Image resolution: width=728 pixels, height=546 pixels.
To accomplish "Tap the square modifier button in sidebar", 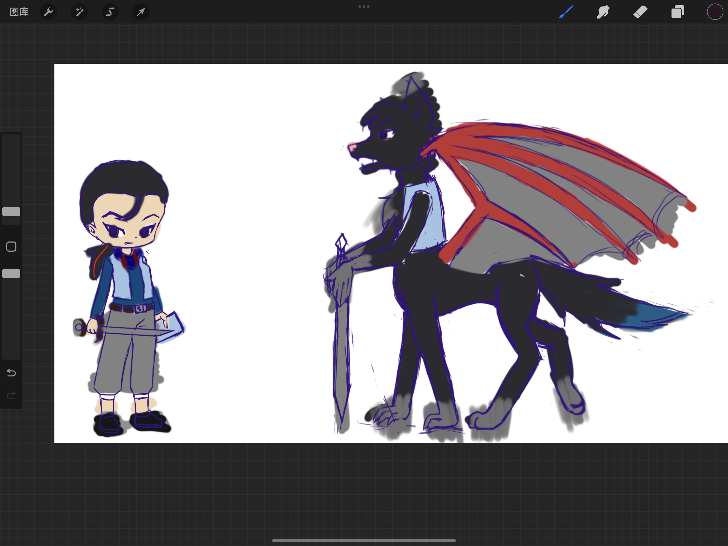I will (x=11, y=247).
